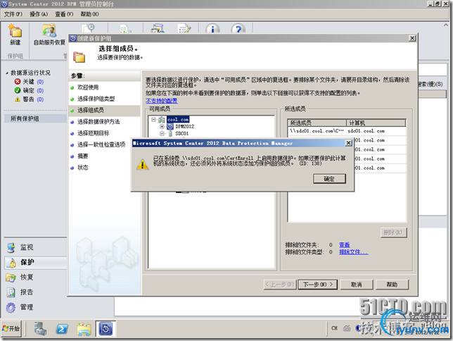The width and height of the screenshot is (453, 341).
Task: Open the 文件(F) menu
Action: pyautogui.click(x=13, y=14)
